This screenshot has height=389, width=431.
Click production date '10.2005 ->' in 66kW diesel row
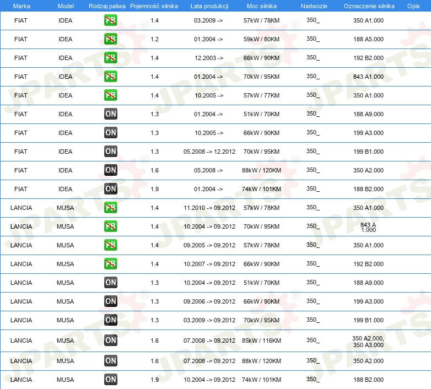[209, 133]
